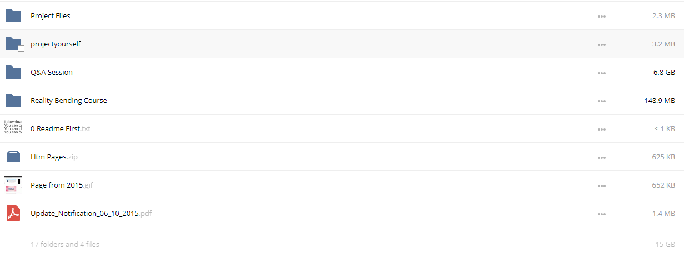This screenshot has height=264, width=684.
Task: Open the PDF icon for Update_Notification_06_10_2015
Action: [x=13, y=213]
